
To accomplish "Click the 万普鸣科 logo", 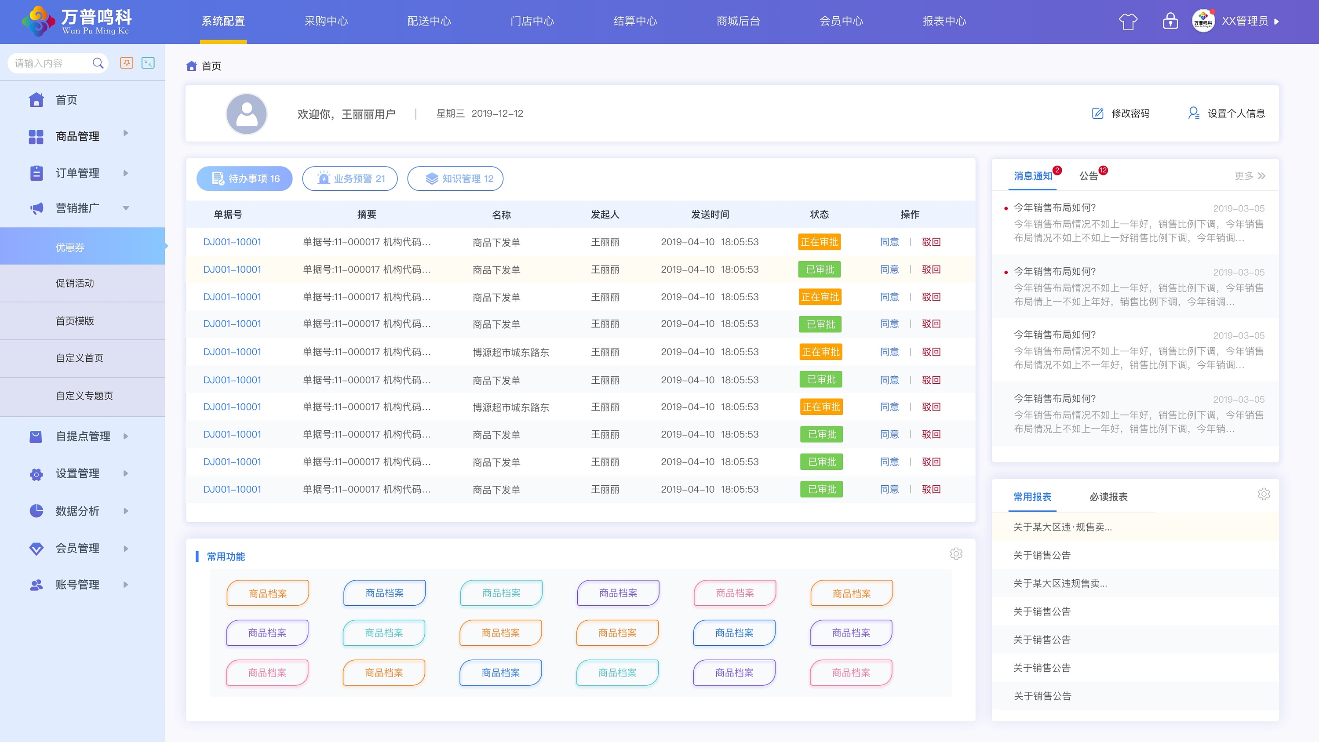I will pyautogui.click(x=77, y=22).
